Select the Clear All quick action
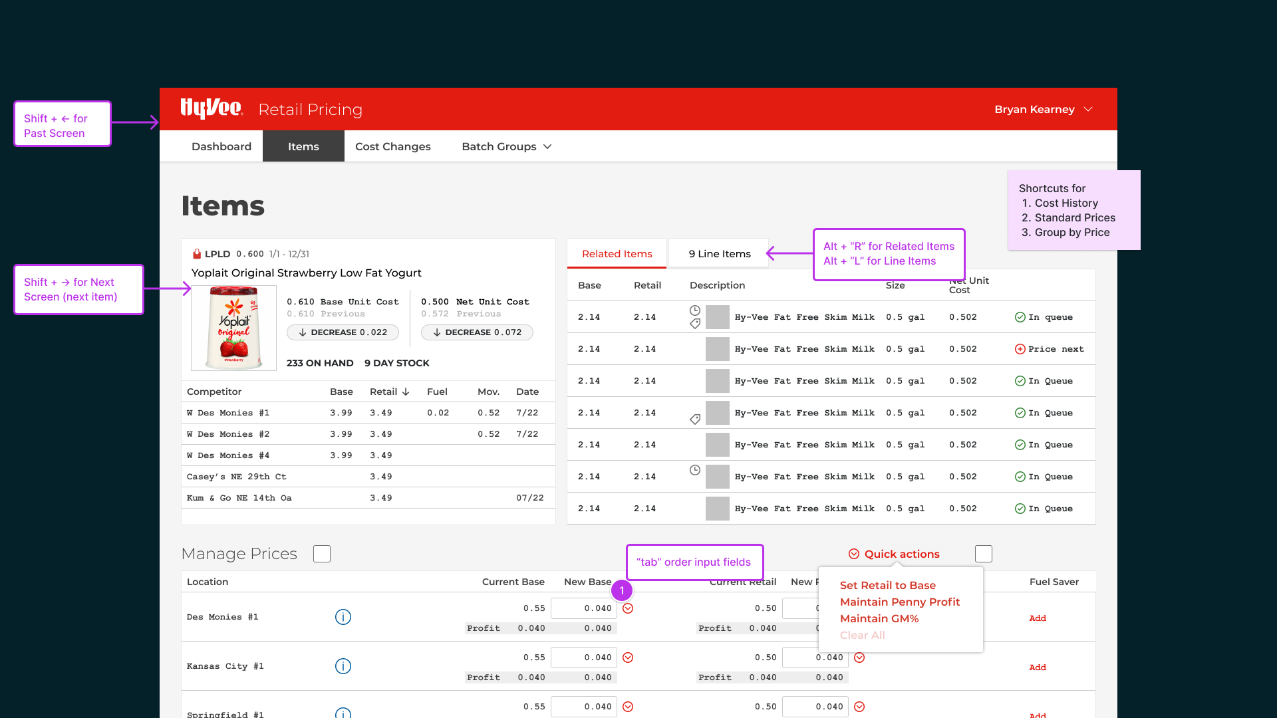Image resolution: width=1277 pixels, height=718 pixels. point(862,635)
